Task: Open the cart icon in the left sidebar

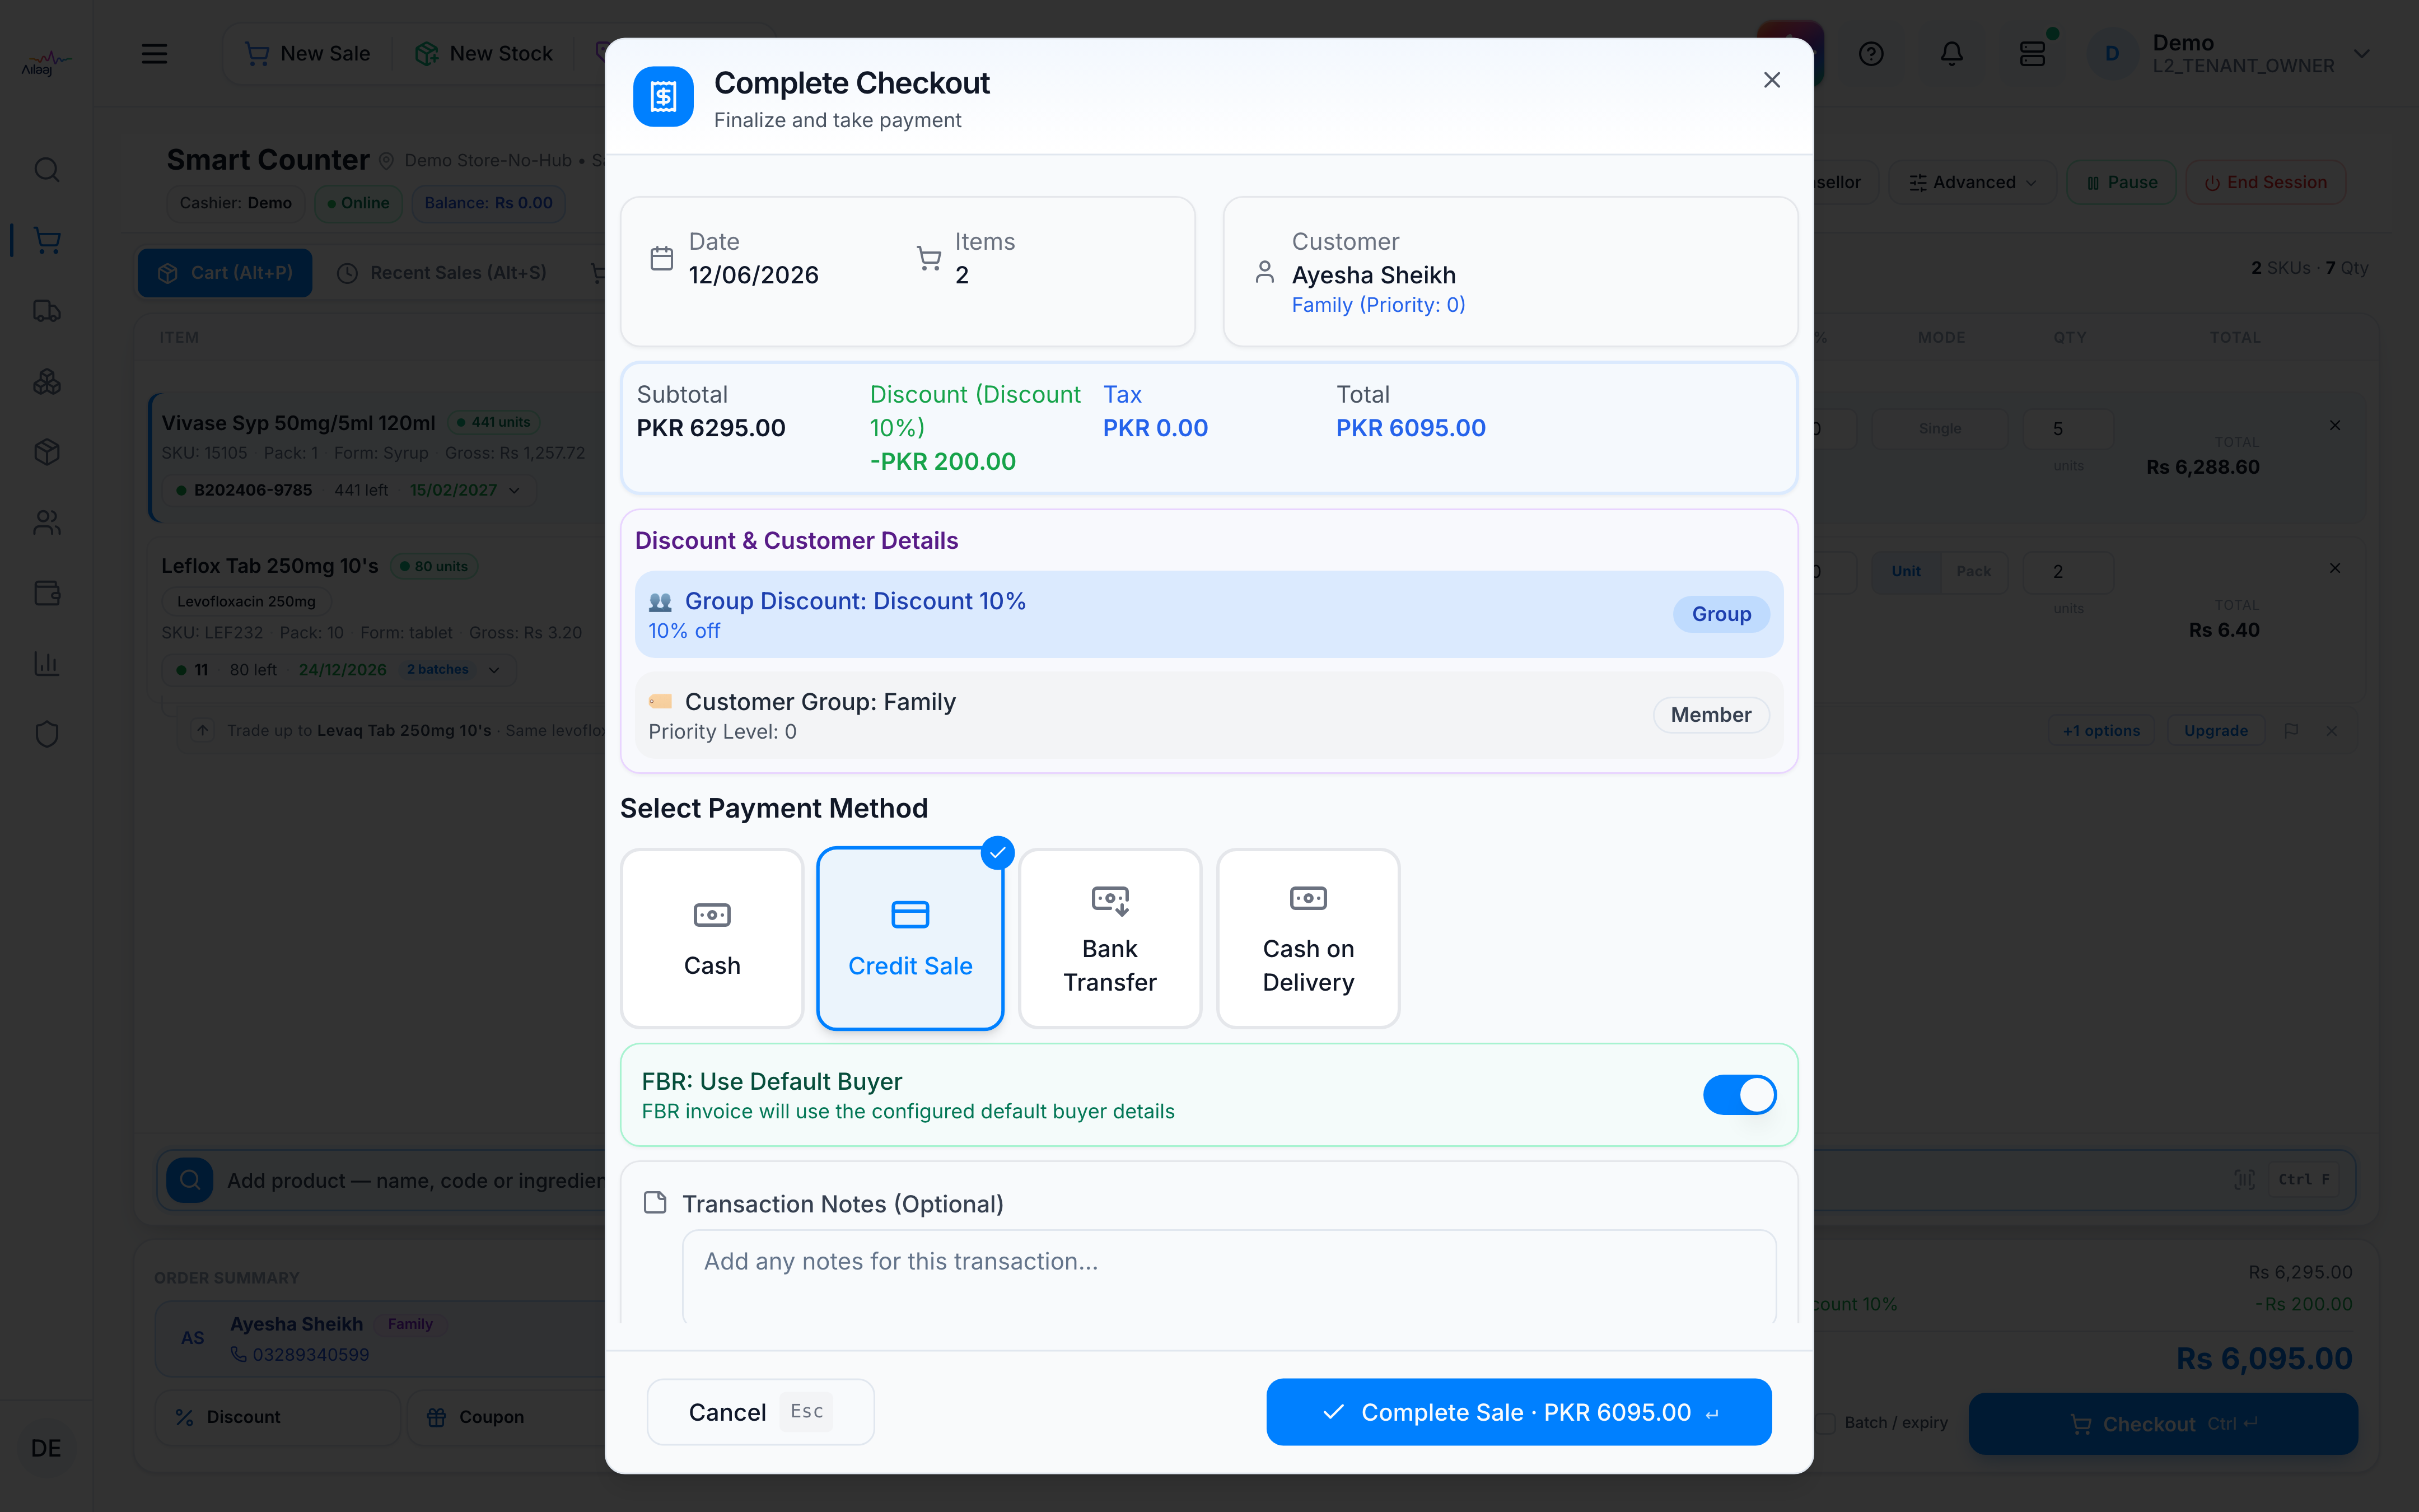Action: (47, 240)
